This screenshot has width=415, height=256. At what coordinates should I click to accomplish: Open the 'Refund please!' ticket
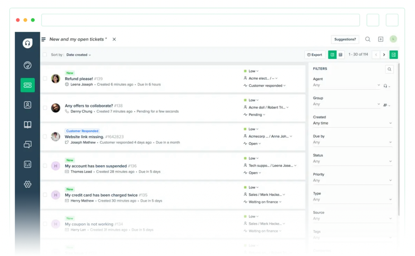point(79,79)
